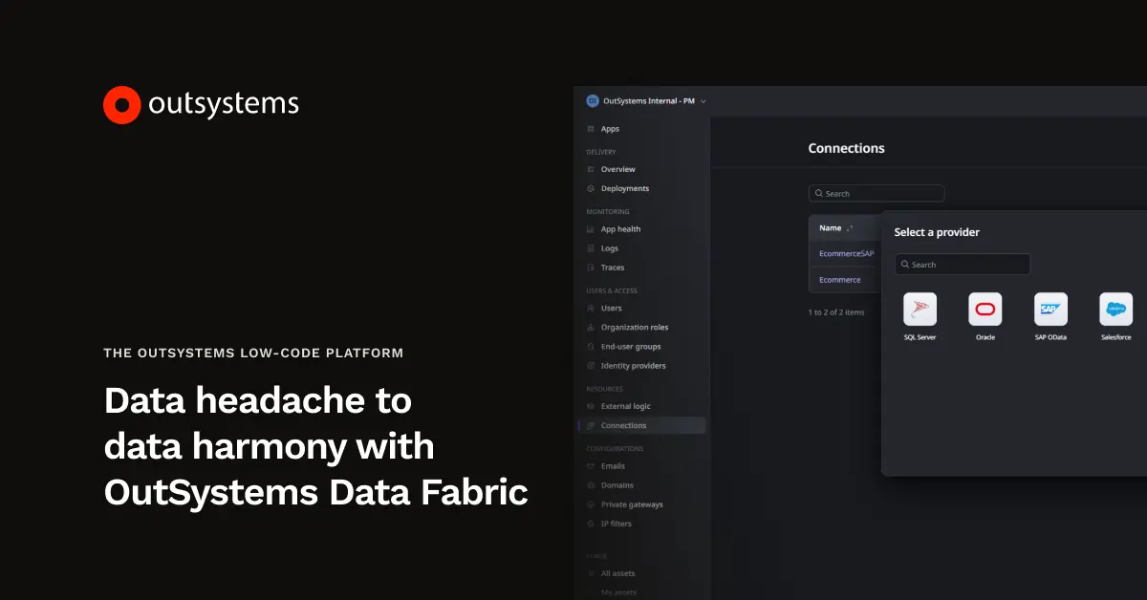
Task: Open App health from the monitoring section
Action: point(591,229)
